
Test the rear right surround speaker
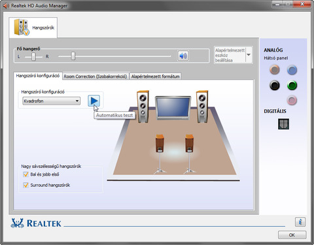pos(189,154)
